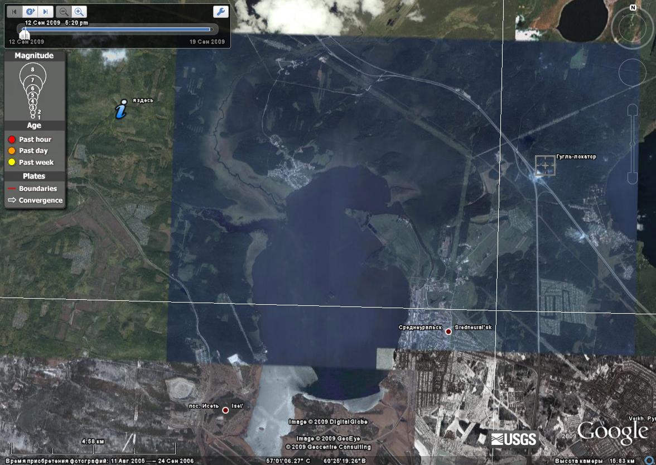Click the navigation zoom slider handle
Screen dimensions: 656x465
point(633,144)
